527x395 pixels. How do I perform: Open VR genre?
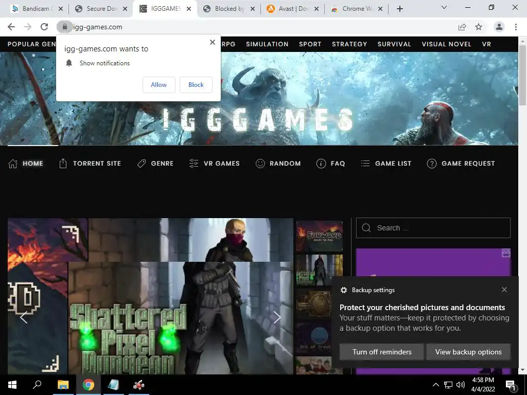click(x=486, y=44)
